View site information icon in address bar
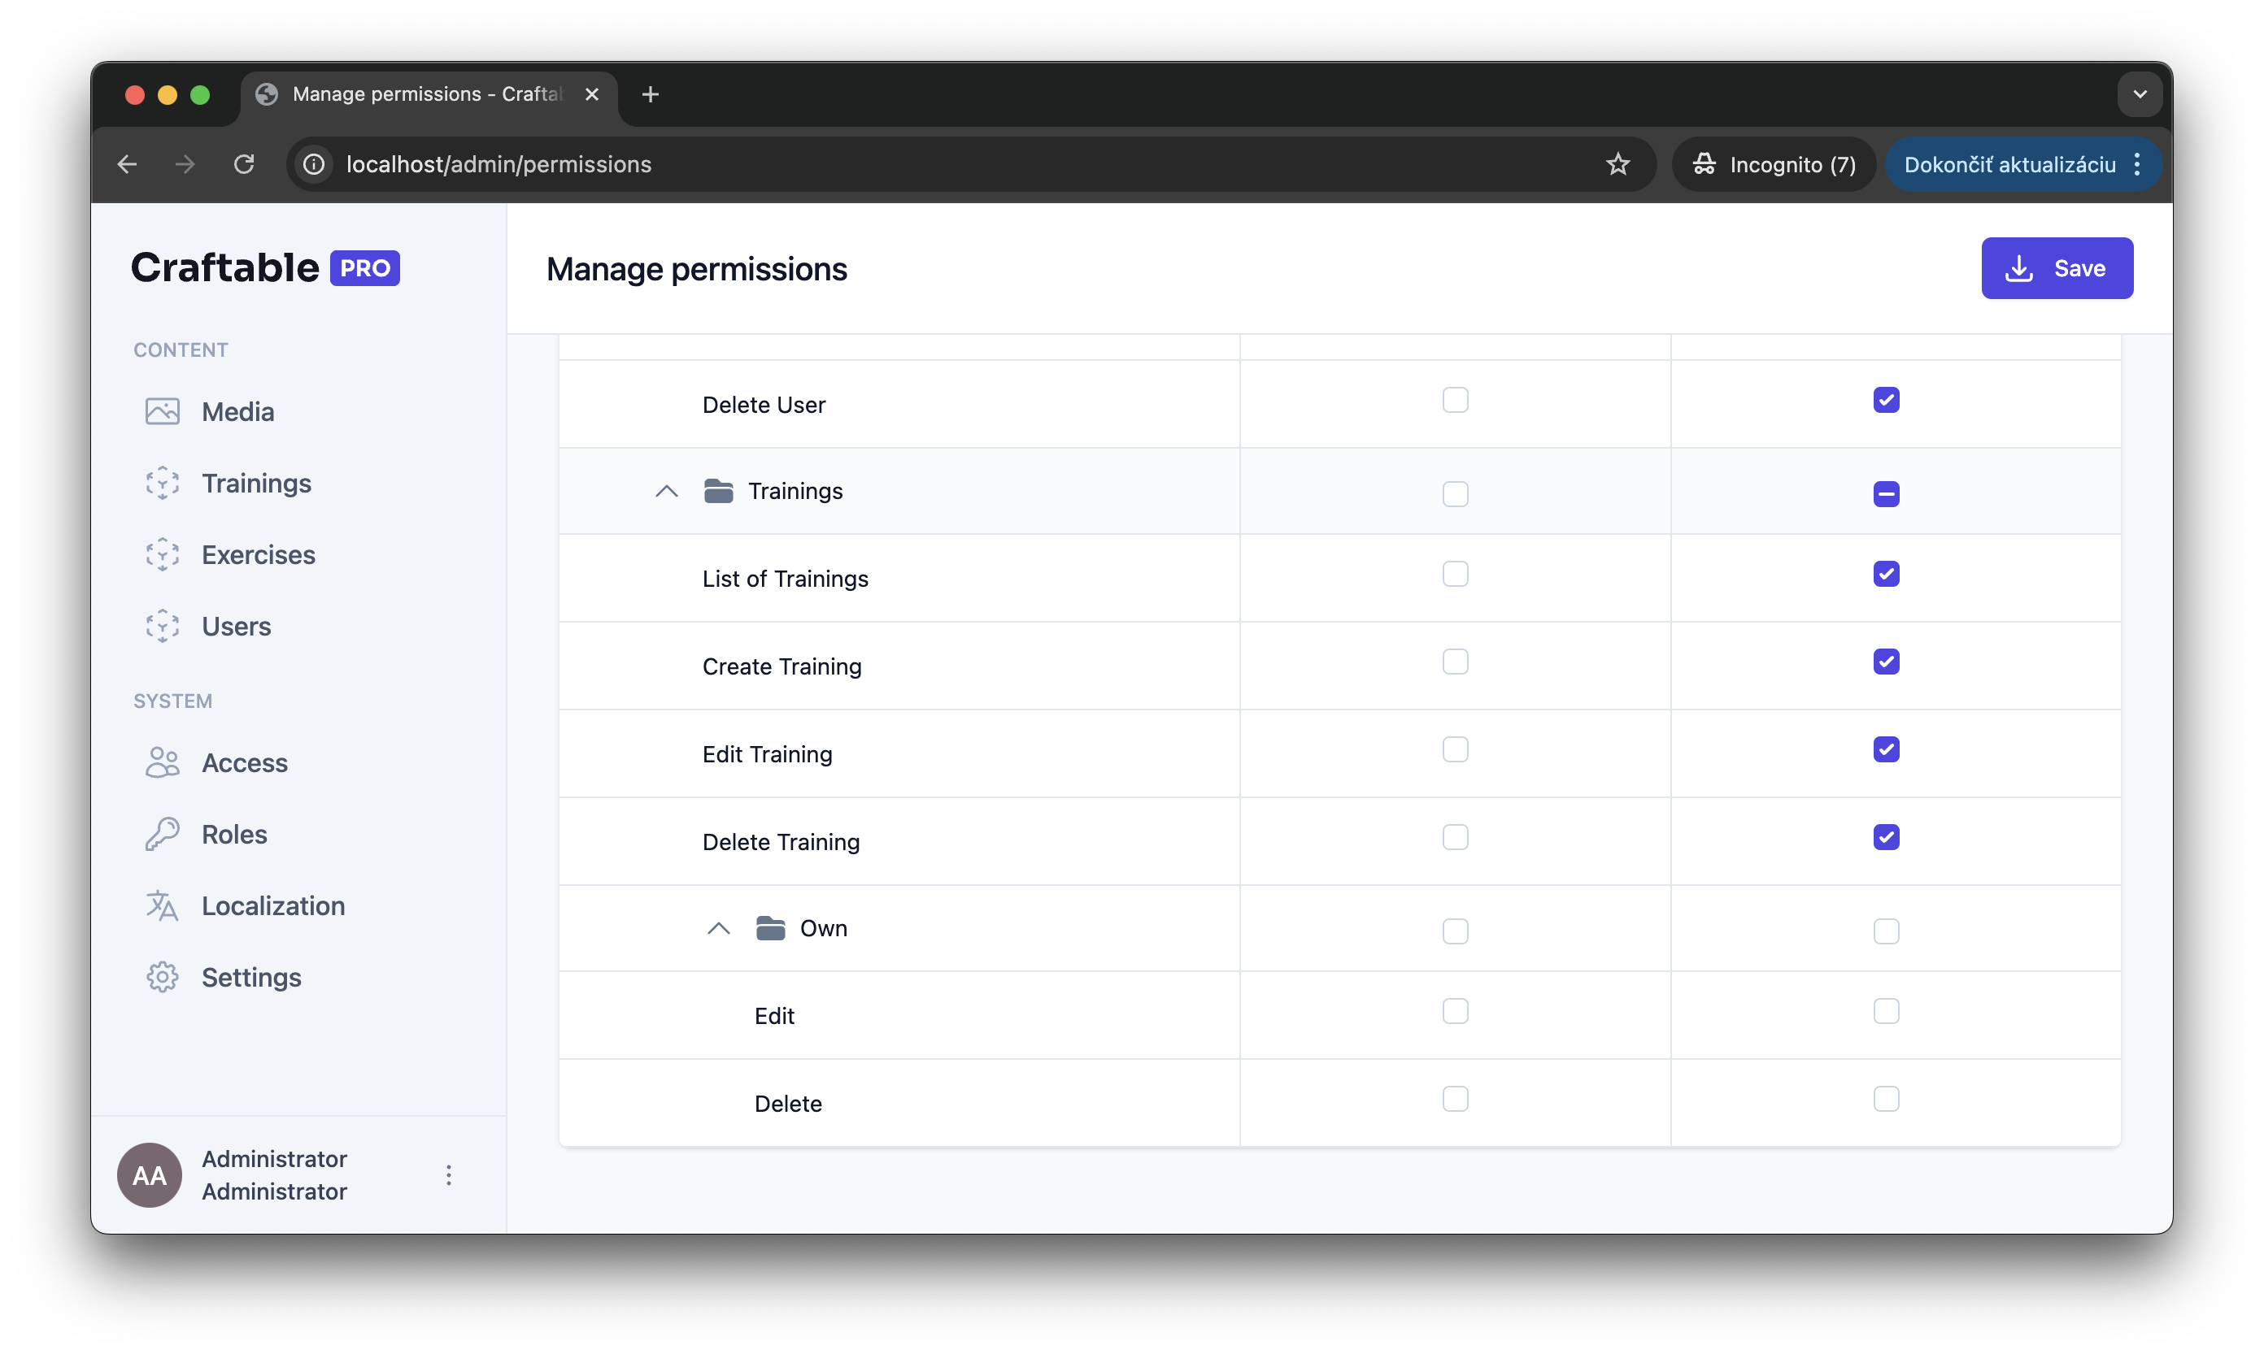The width and height of the screenshot is (2264, 1354). (314, 164)
